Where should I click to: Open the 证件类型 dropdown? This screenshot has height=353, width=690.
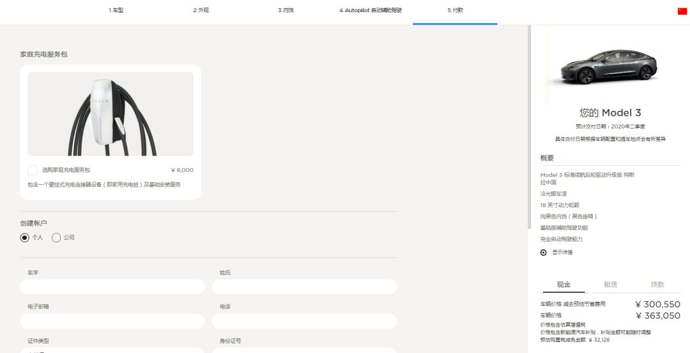click(x=112, y=350)
